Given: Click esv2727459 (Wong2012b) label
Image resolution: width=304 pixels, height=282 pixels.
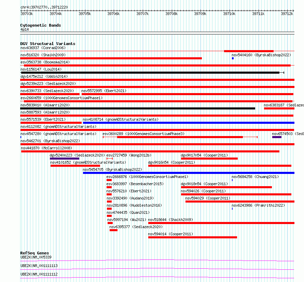Looking at the screenshot, I should click(x=129, y=155).
